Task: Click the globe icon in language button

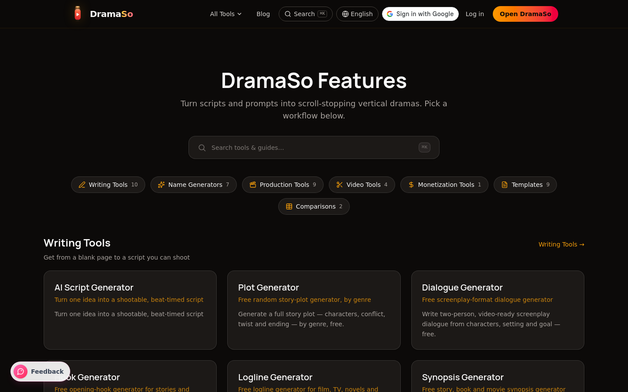Action: [345, 14]
